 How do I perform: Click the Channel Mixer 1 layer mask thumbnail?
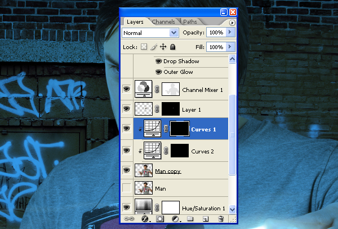171,89
